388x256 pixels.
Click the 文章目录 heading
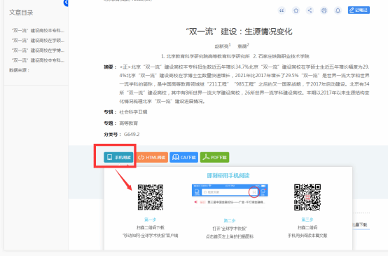click(x=21, y=13)
